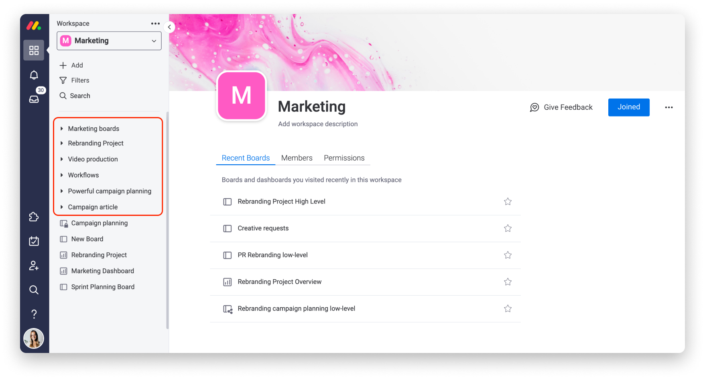Click Search in the workspace sidebar
Image resolution: width=705 pixels, height=379 pixels.
75,96
